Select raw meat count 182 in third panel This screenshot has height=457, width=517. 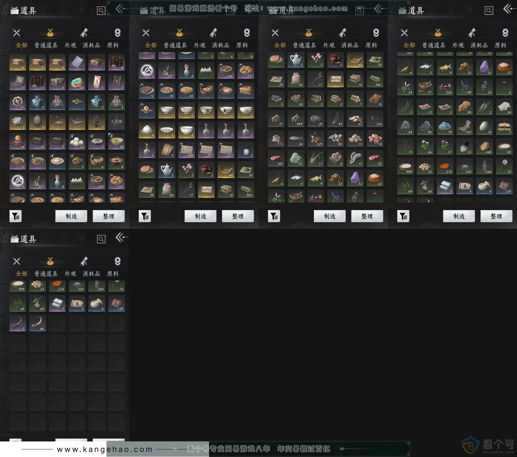[276, 158]
